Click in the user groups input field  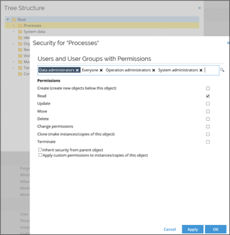click(x=212, y=70)
